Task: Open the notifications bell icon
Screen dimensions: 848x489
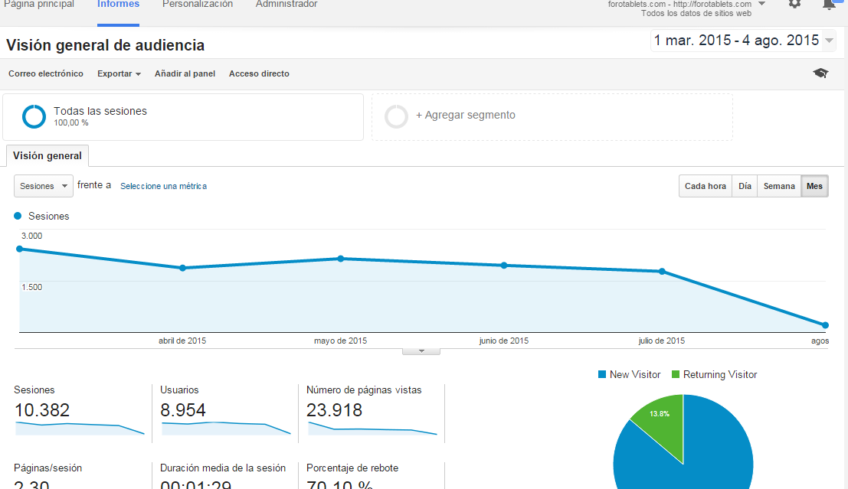Action: [829, 5]
